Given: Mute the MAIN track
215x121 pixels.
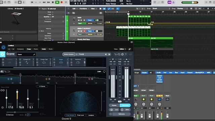Looking at the screenshot, I should [79, 20].
